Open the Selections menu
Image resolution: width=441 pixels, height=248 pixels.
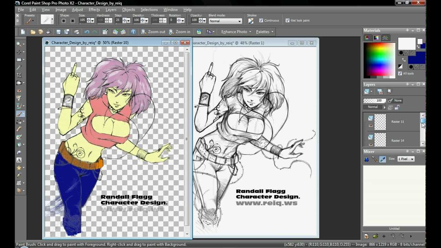coord(149,10)
